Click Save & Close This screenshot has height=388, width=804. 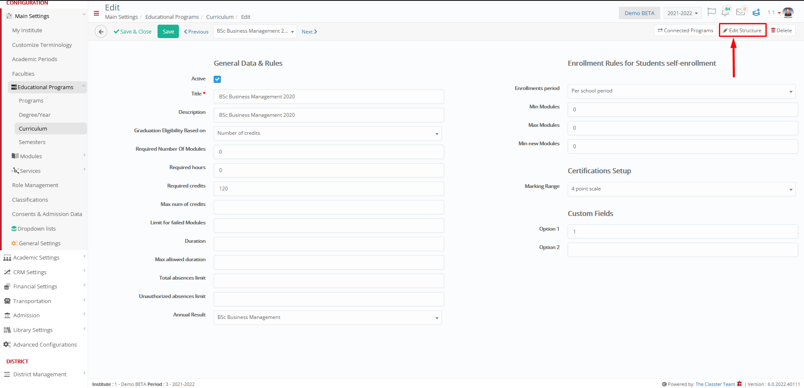(132, 32)
